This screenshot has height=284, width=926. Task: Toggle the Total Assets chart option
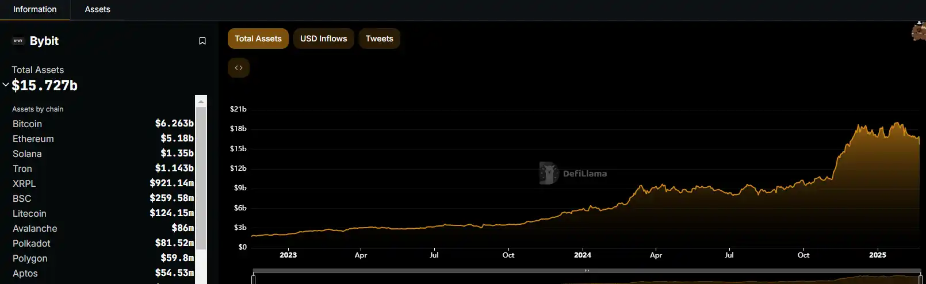click(x=258, y=39)
